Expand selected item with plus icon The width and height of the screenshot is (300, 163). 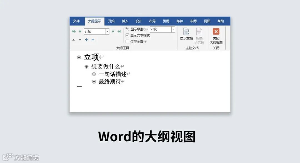coord(86,40)
